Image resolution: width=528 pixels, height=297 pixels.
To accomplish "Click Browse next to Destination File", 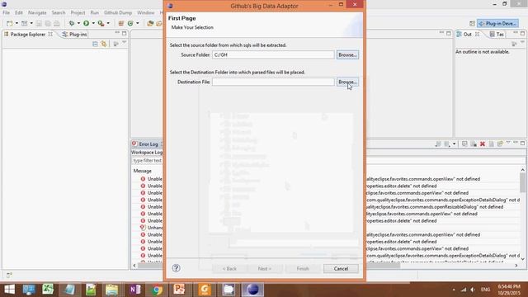I will click(x=347, y=82).
